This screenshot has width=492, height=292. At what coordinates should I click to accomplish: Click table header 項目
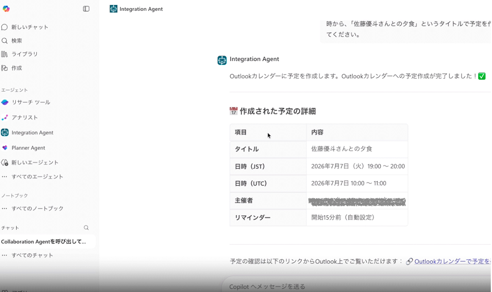(241, 132)
